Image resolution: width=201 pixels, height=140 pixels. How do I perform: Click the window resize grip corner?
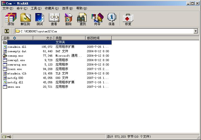pos(199,137)
